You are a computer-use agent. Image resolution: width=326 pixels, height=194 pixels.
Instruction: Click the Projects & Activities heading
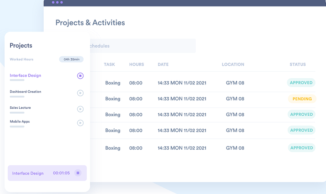click(x=90, y=23)
